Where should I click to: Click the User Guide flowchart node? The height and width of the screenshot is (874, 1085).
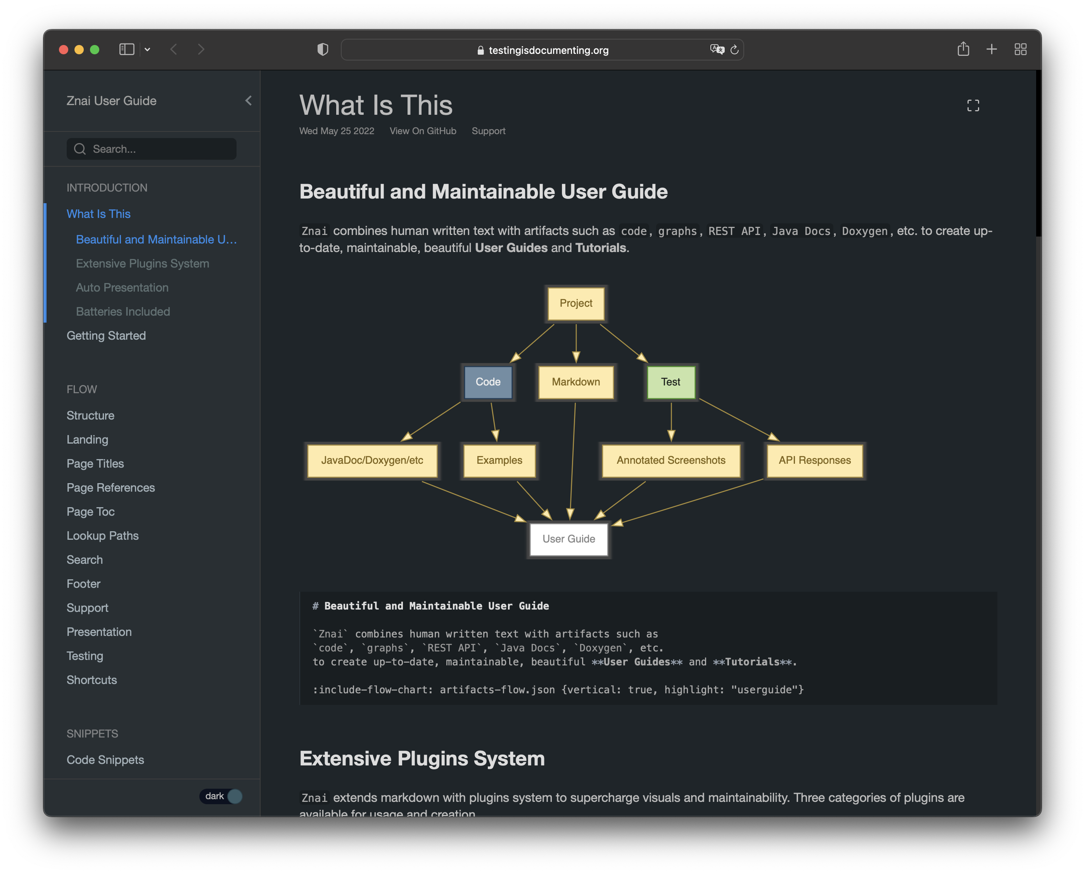click(x=568, y=539)
